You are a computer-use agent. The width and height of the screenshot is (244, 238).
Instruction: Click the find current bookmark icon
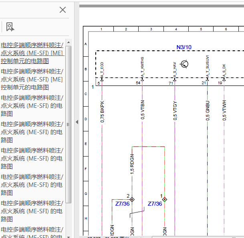coord(10,27)
